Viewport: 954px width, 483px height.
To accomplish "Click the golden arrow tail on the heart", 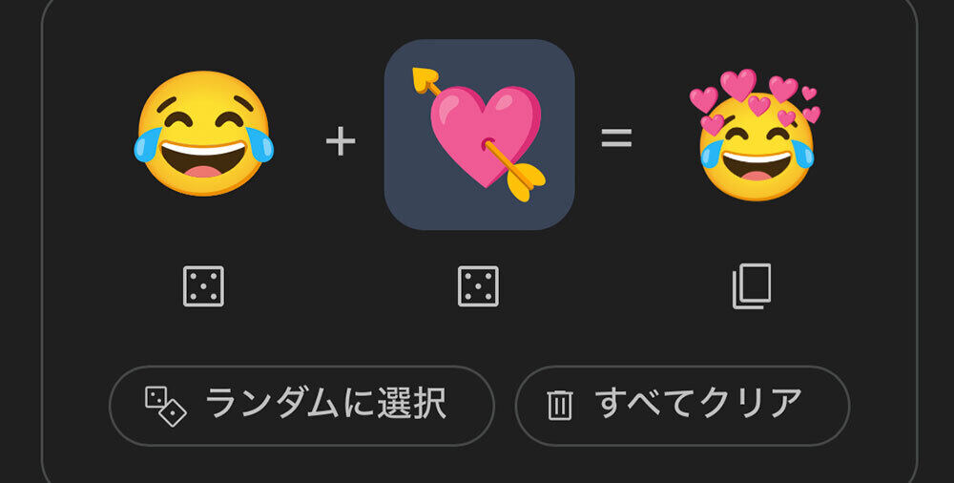I will pyautogui.click(x=527, y=182).
